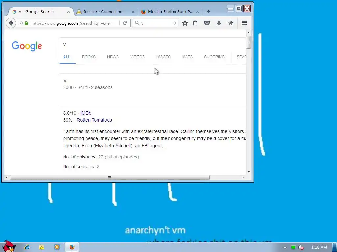Open the 1:16 AM taskbar clock

[319, 247]
